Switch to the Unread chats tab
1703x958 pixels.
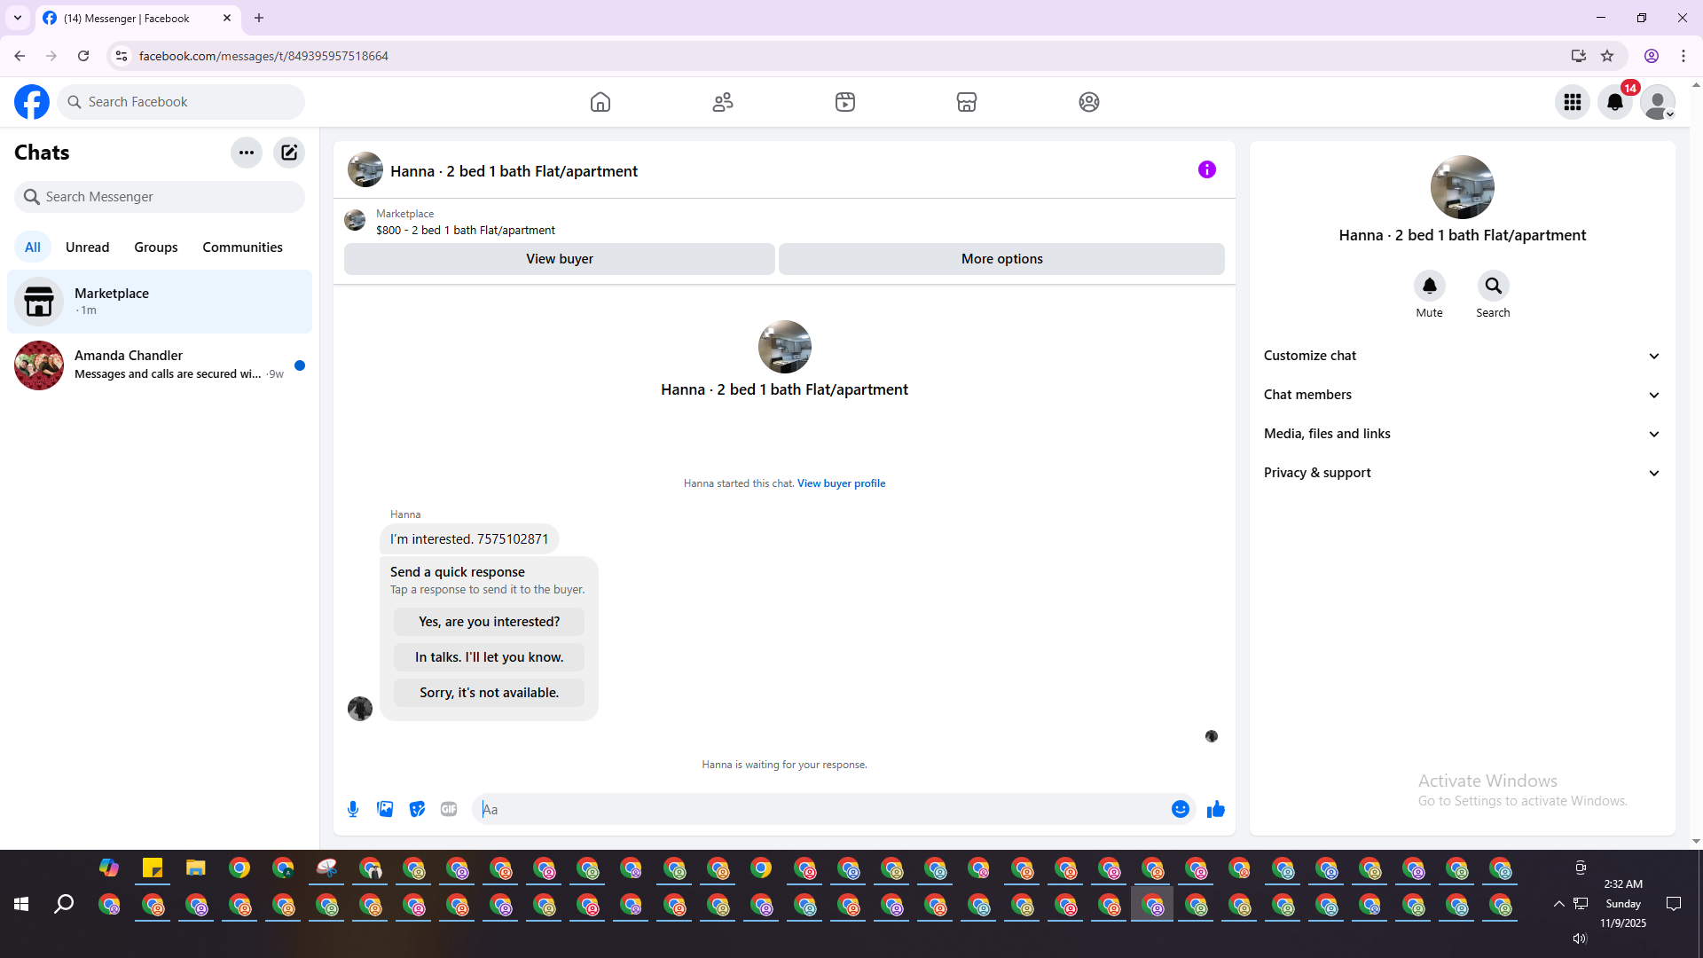tap(87, 247)
